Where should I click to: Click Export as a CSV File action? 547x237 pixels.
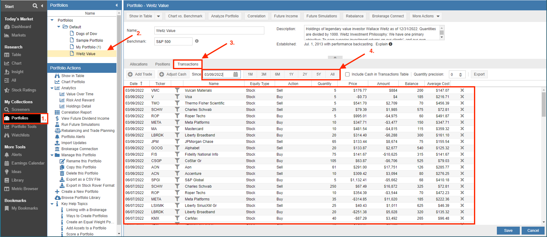click(x=83, y=179)
